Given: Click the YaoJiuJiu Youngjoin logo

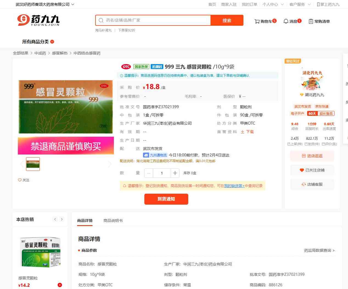Looking at the screenshot, I should [38, 20].
